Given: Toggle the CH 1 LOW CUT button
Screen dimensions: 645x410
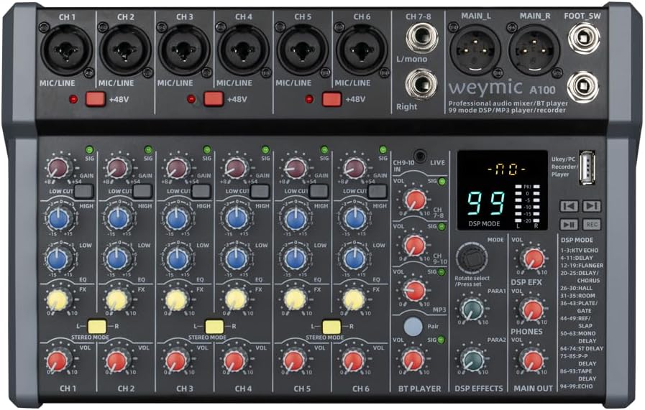Looking at the screenshot, I should point(83,191).
